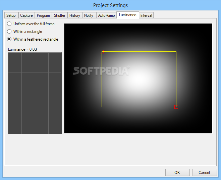Select the Luminance tab
Screen dimensions: 221x180
tap(128, 15)
